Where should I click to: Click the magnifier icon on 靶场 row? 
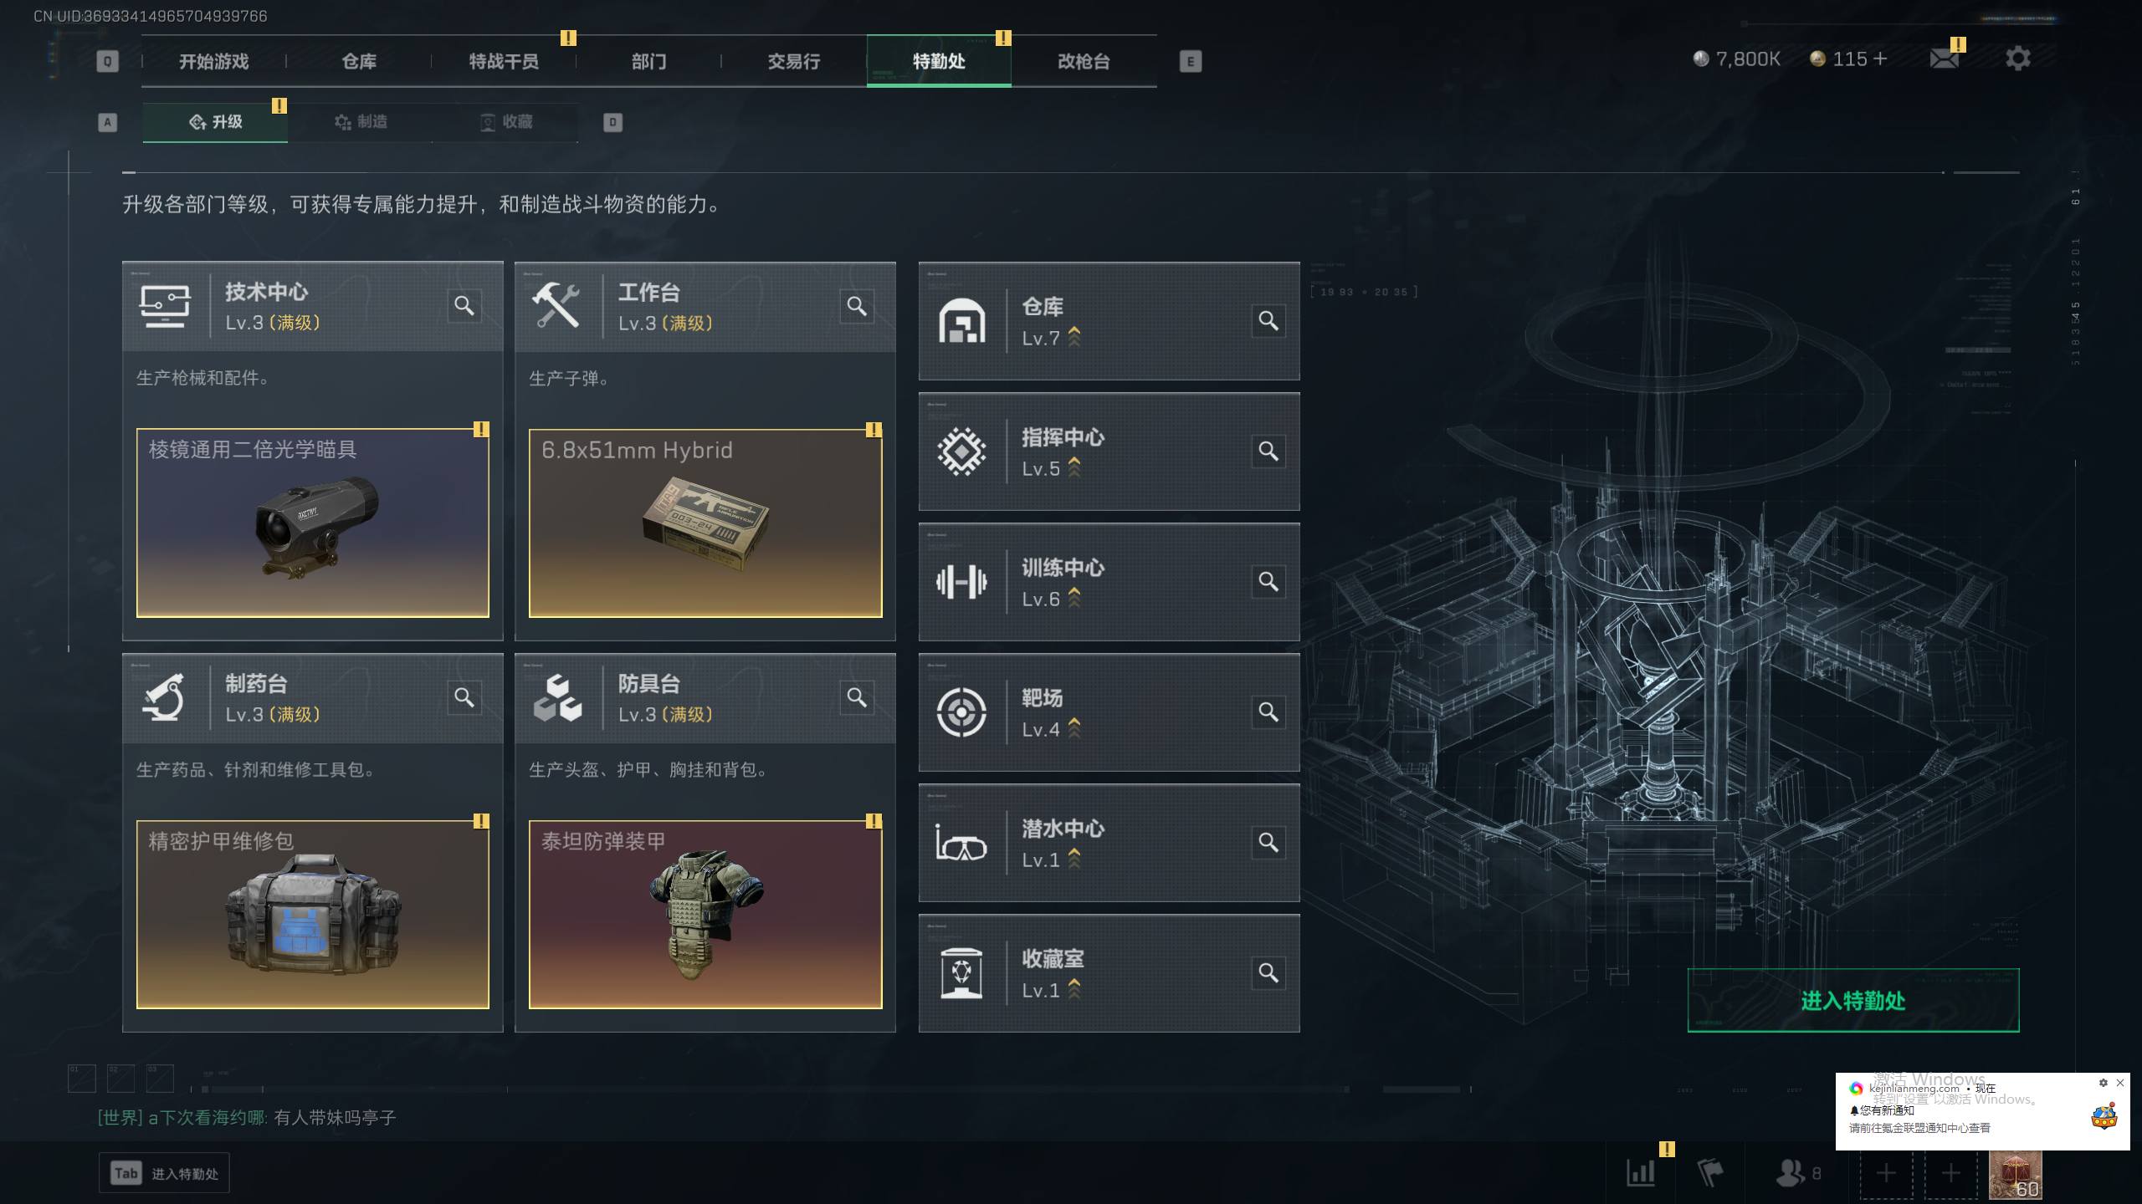click(1268, 712)
